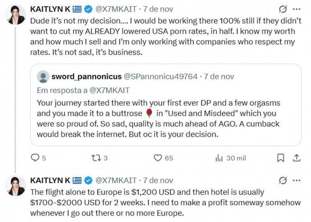Open Grok icon on first tweet

pyautogui.click(x=282, y=9)
